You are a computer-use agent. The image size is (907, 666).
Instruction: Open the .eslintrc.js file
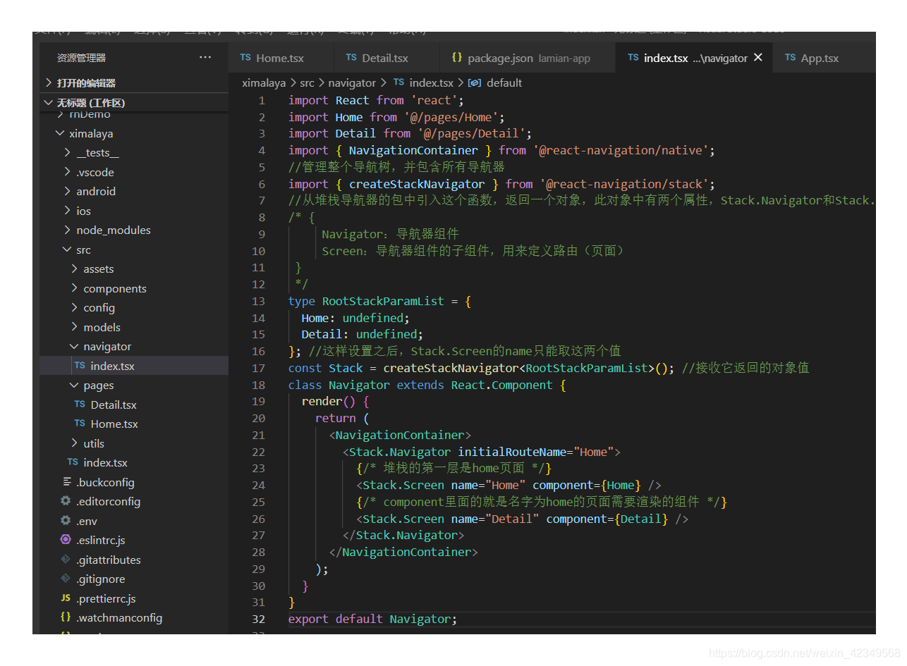pos(134,541)
